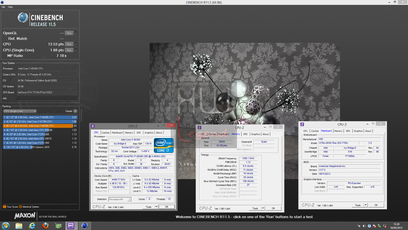Click the DRAM Frequency value 1000.1 MHz
The image size is (408, 230).
248,158
